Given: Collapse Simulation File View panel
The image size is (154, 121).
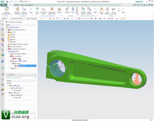Looking at the screenshot, I should (x=35, y=78).
